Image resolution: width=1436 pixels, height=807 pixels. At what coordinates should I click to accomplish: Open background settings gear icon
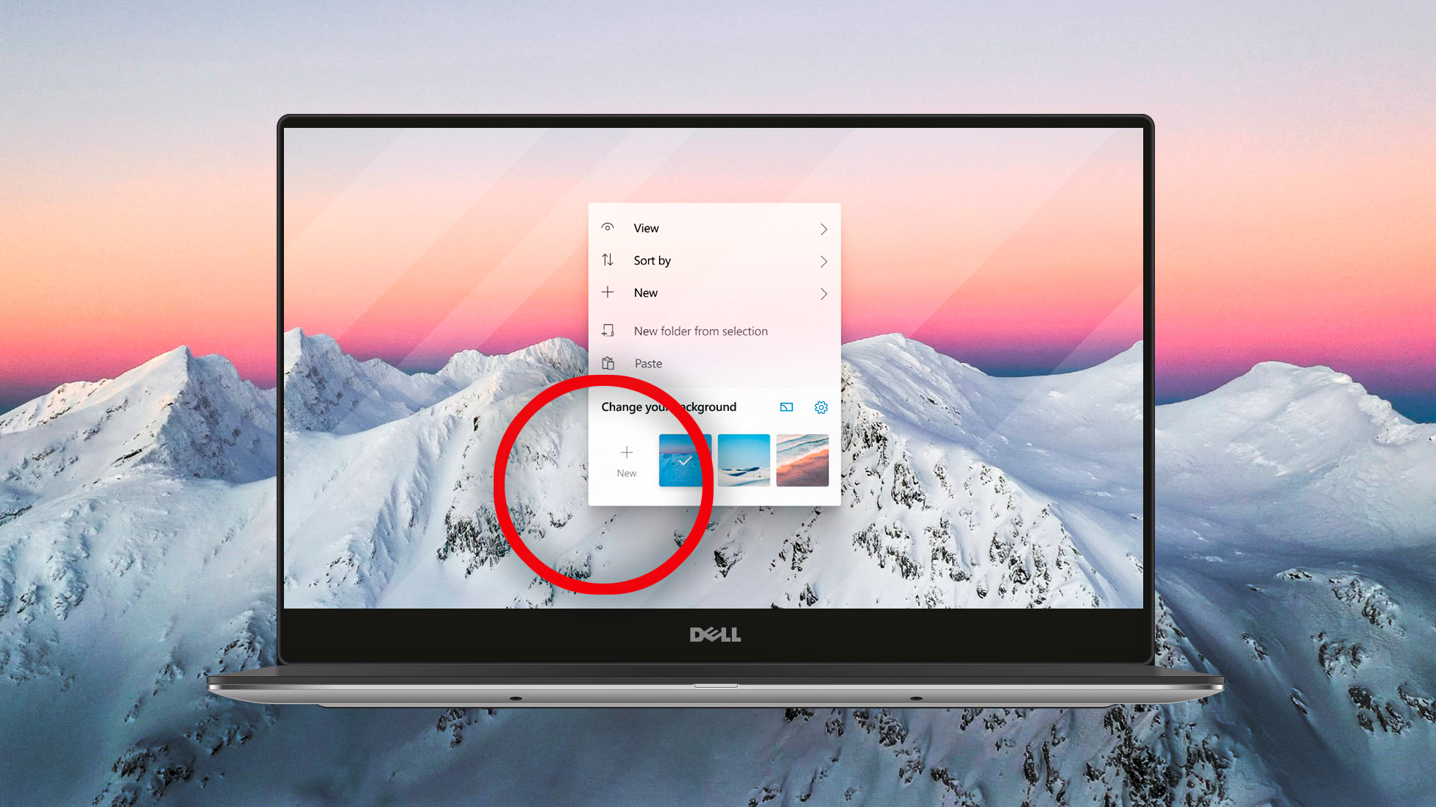click(820, 407)
